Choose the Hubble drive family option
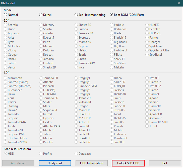Screen dimensions: 183x168 pyautogui.click(x=112, y=25)
